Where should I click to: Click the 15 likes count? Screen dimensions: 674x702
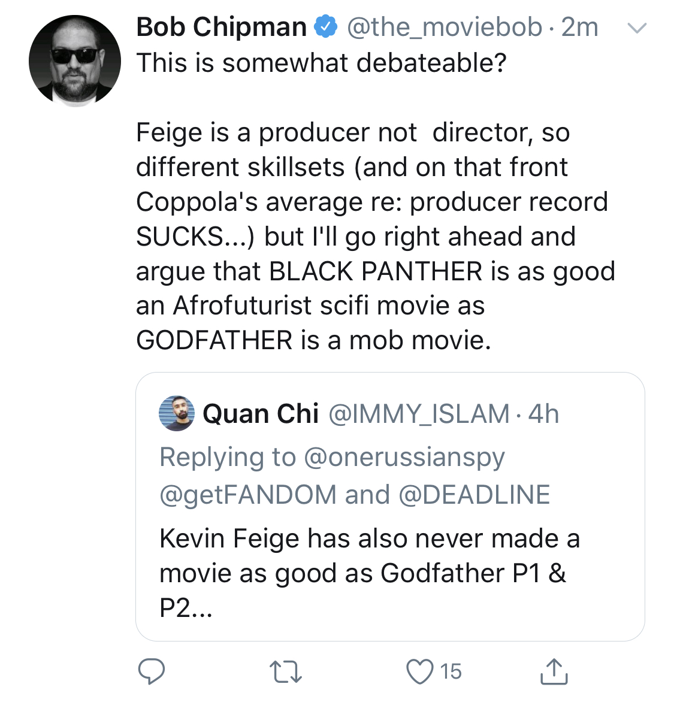pyautogui.click(x=451, y=671)
